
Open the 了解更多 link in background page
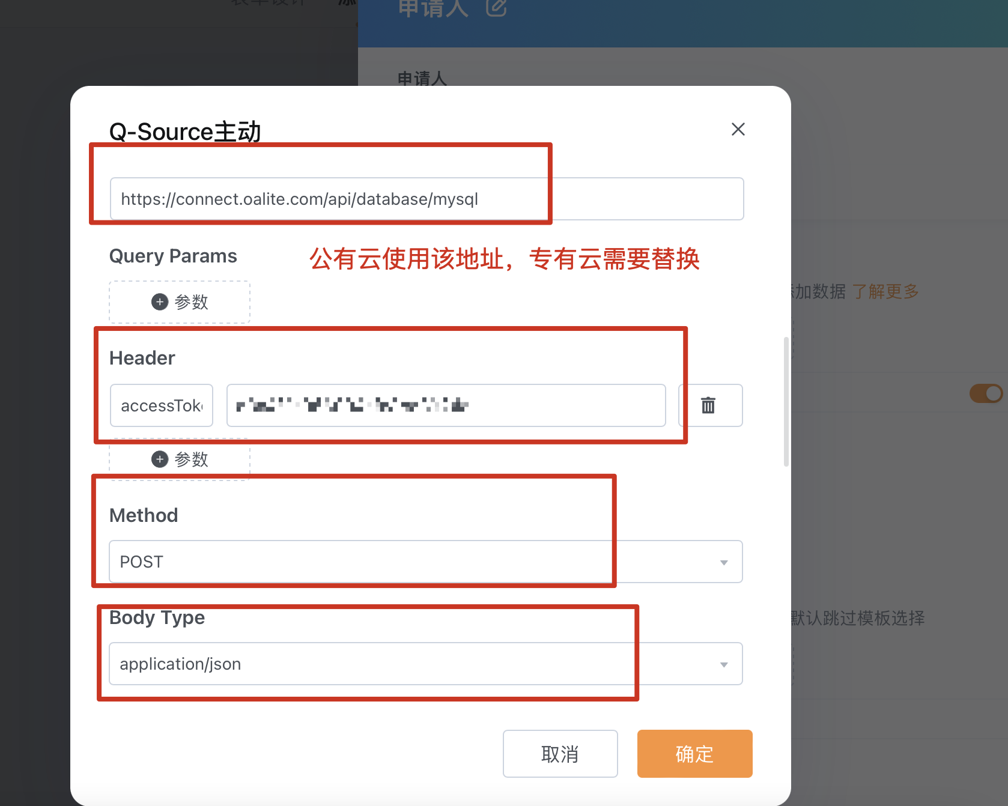click(885, 292)
